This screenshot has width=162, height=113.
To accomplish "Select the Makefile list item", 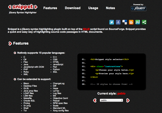I will tap(28, 98).
